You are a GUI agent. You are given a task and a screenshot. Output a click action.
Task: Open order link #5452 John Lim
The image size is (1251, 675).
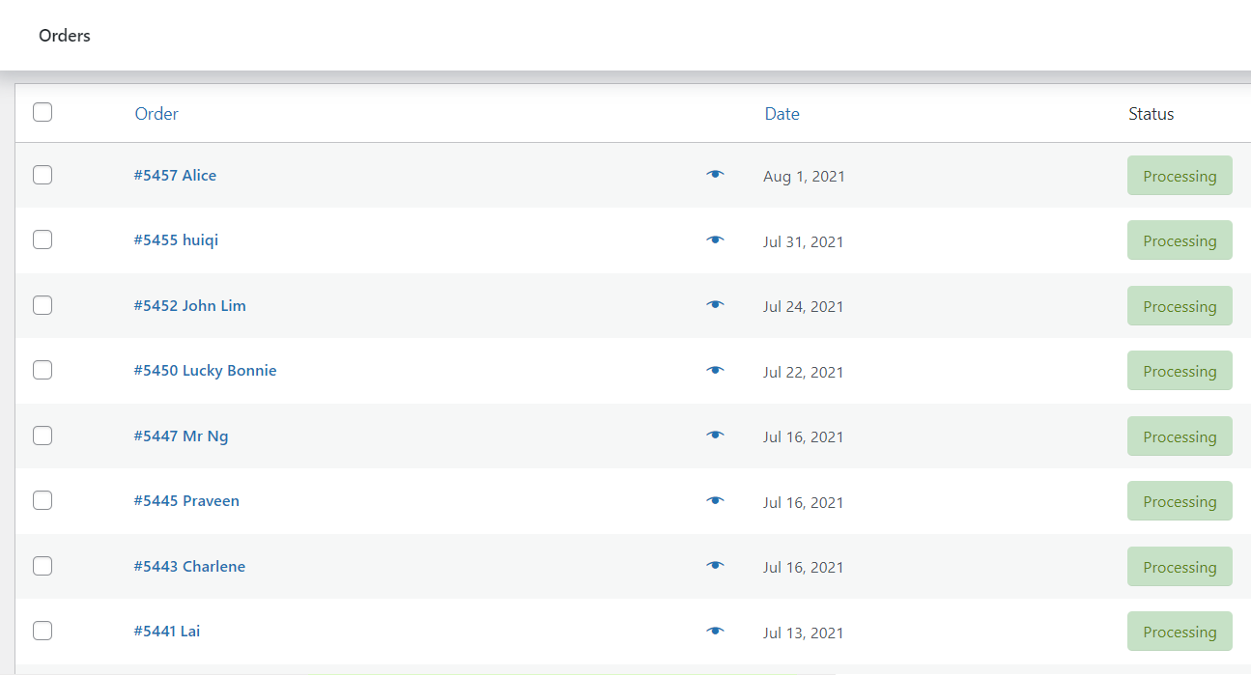(x=189, y=306)
